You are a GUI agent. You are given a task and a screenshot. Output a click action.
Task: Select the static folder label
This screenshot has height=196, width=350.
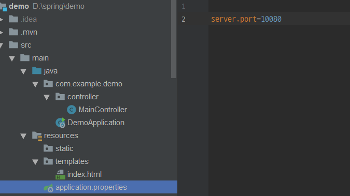(64, 148)
